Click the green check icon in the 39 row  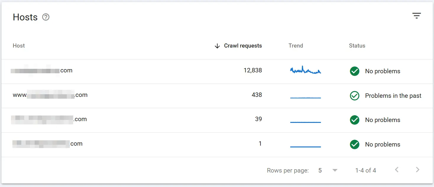pyautogui.click(x=354, y=120)
